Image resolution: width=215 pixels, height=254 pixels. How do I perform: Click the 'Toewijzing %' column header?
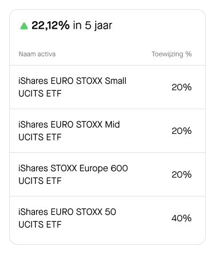(171, 54)
